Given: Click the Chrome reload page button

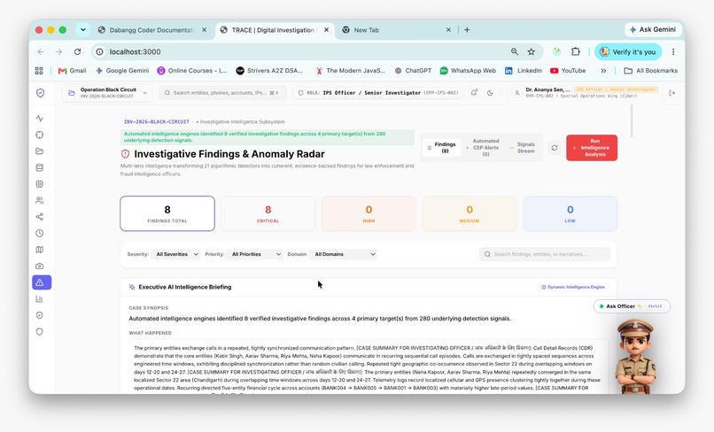Looking at the screenshot, I should coord(77,52).
